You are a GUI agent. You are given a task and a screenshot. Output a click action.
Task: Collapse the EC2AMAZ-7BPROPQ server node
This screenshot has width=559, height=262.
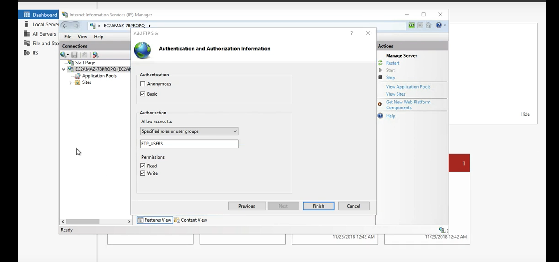[64, 69]
